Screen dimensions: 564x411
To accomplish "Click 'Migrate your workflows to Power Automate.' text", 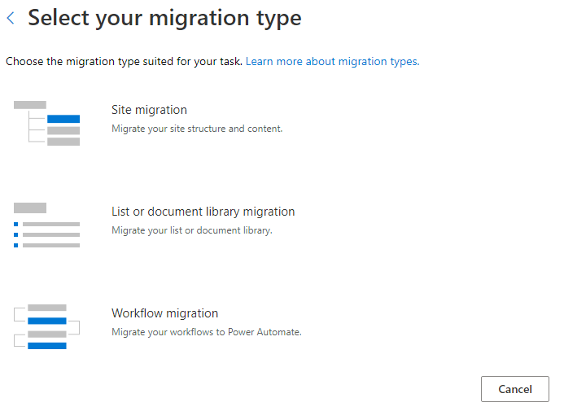I will point(207,332).
